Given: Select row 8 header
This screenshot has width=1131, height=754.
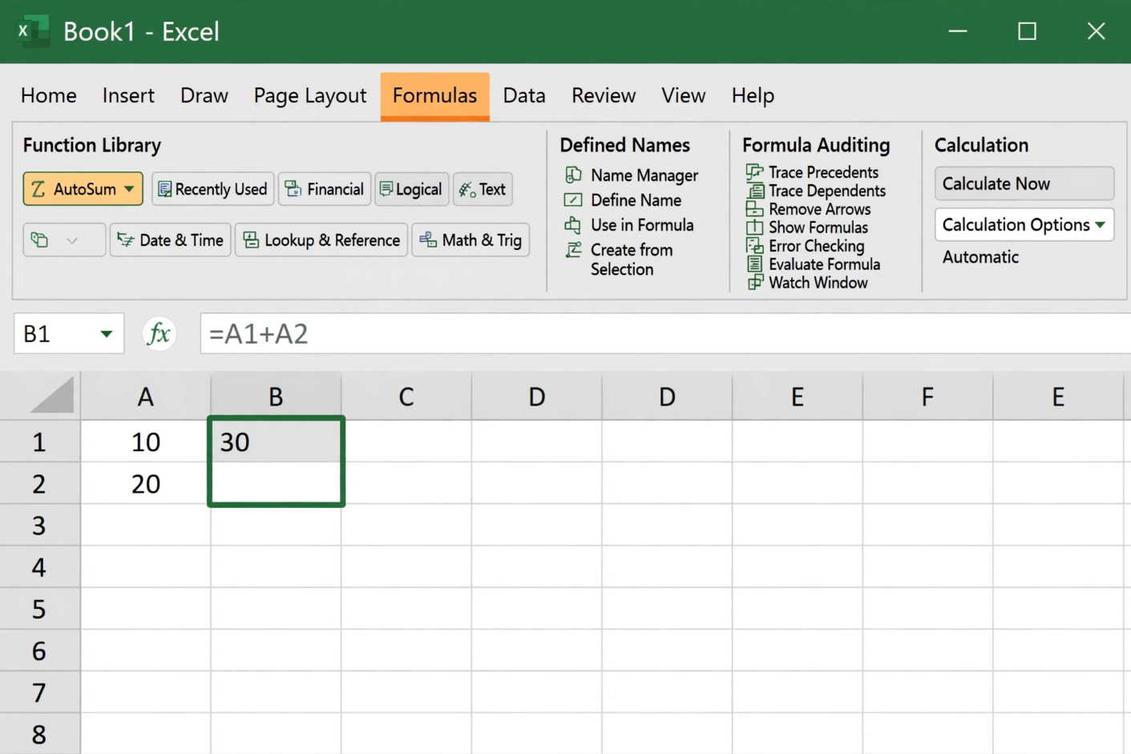Looking at the screenshot, I should (39, 734).
